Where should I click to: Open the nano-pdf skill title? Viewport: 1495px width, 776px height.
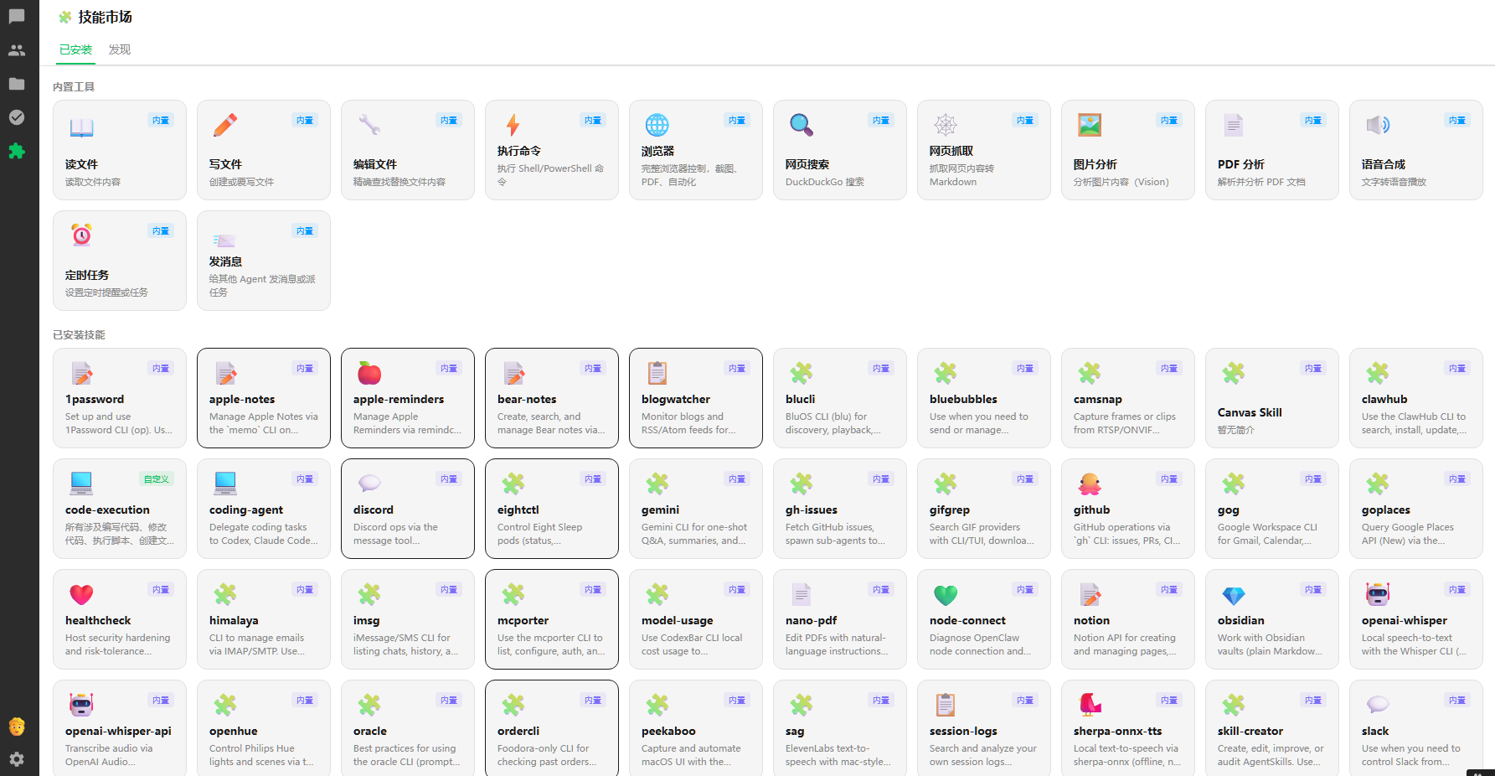[x=812, y=621]
